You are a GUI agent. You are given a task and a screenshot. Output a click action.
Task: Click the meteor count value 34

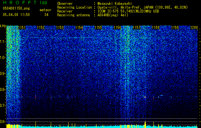[46, 15]
